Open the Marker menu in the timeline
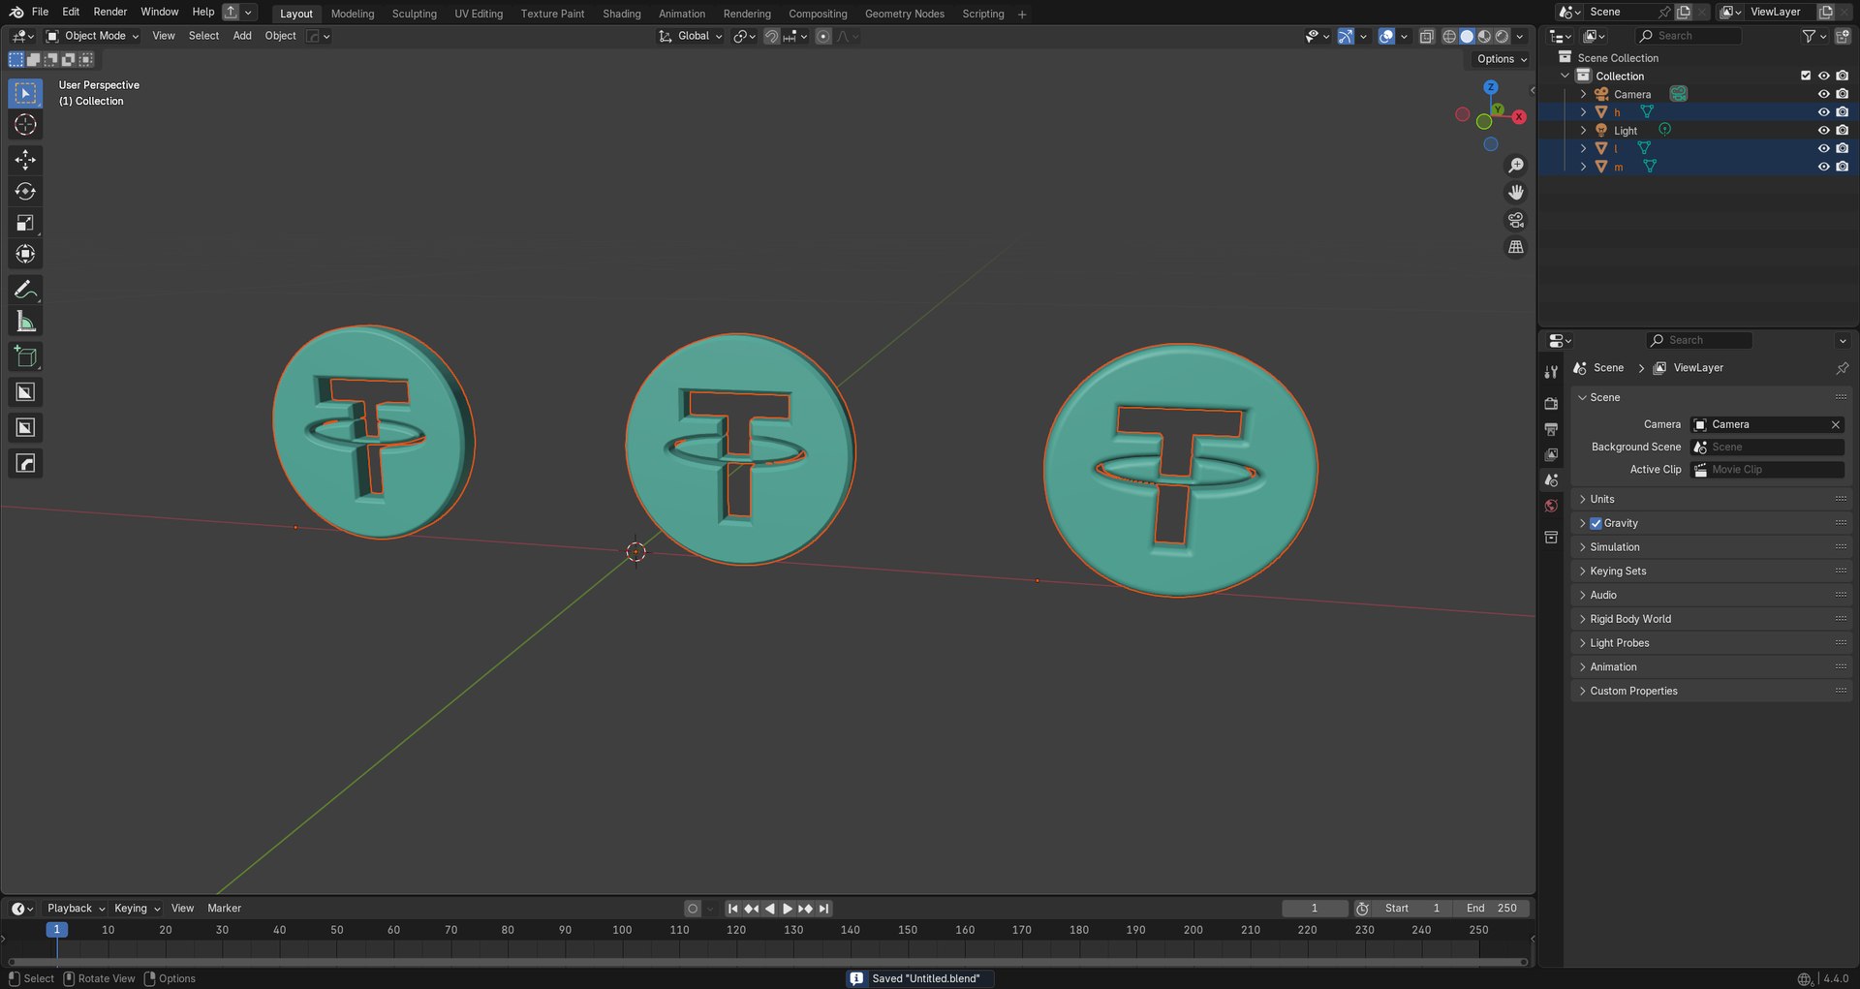1860x989 pixels. [224, 909]
